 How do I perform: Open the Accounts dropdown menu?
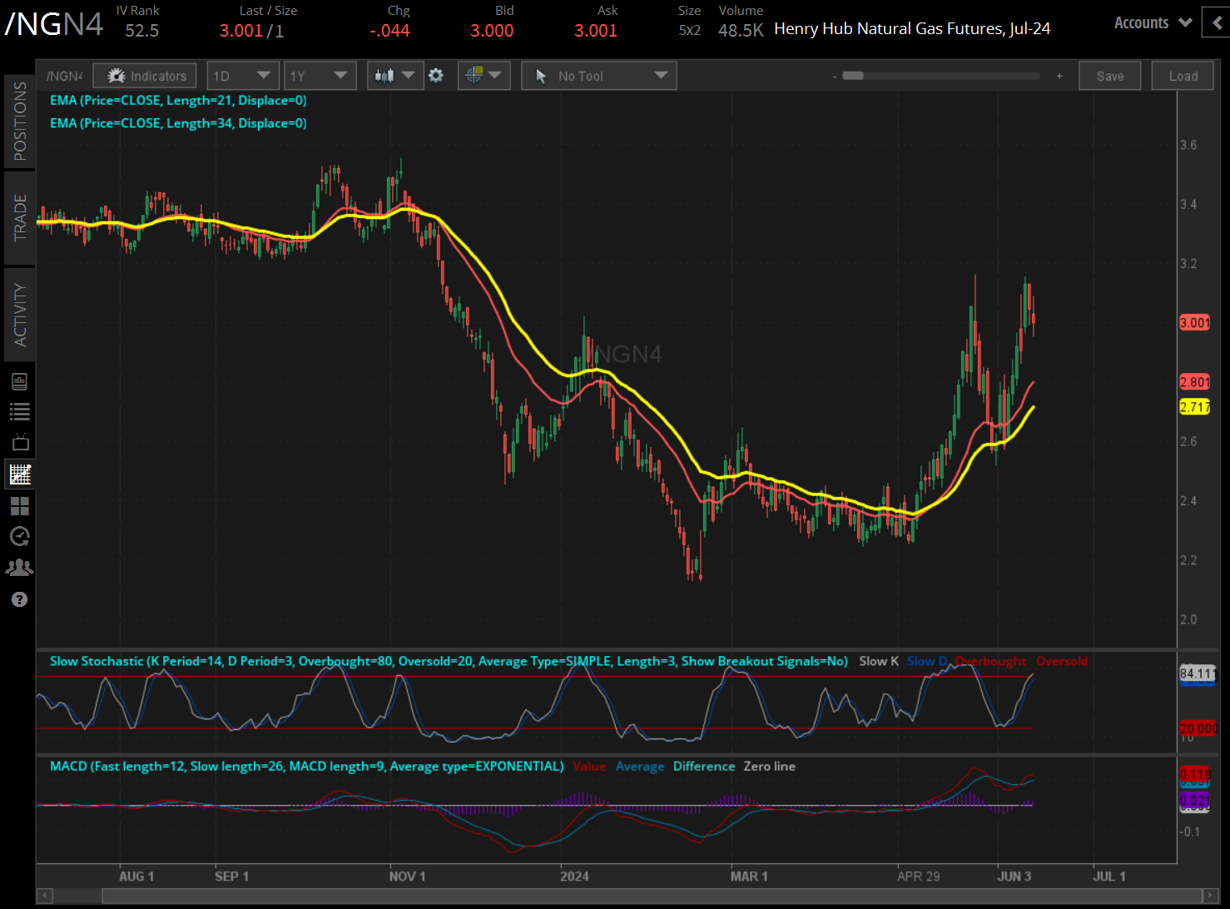(x=1153, y=23)
